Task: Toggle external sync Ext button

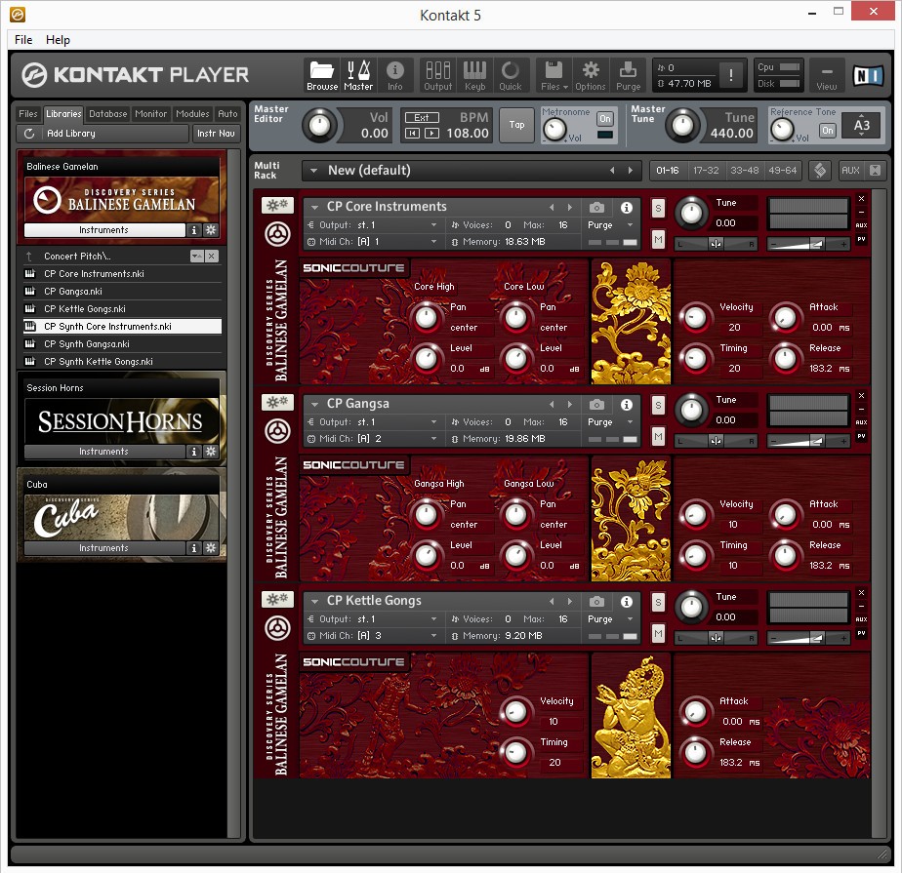Action: 422,117
